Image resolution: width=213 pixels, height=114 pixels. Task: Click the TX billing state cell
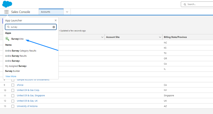point(165,53)
